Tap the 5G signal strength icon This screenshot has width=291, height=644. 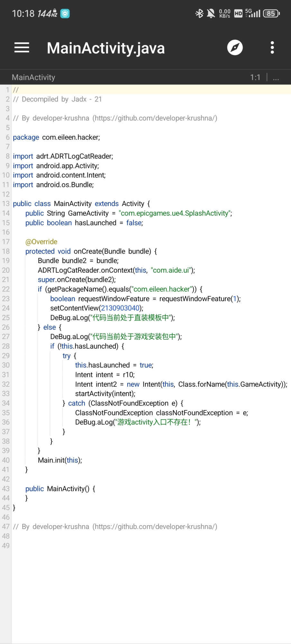point(253,13)
